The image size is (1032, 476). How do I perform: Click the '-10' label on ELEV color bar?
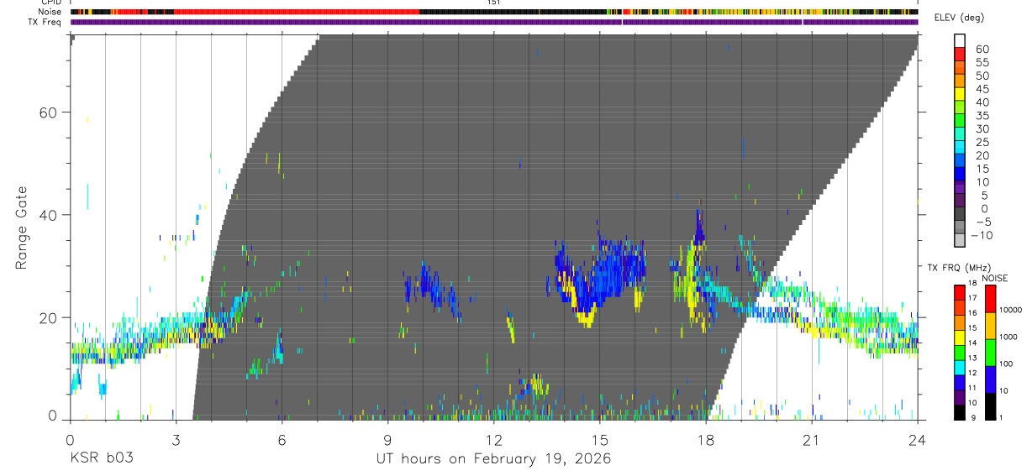pyautogui.click(x=981, y=235)
